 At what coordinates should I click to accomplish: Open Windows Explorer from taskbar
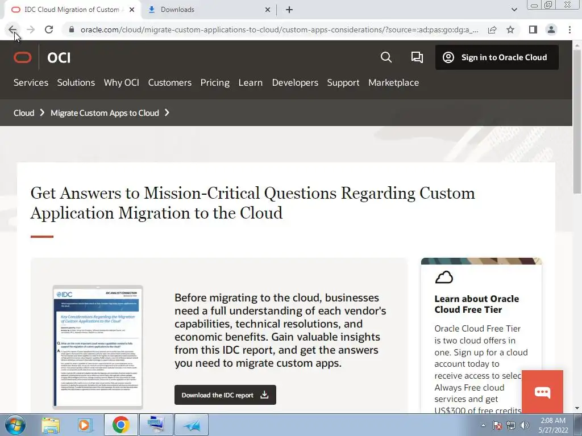pos(51,425)
